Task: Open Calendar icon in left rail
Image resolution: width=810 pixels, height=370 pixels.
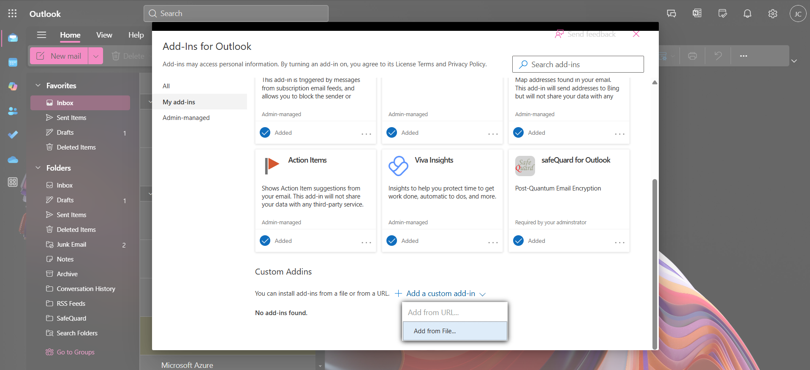Action: click(13, 63)
